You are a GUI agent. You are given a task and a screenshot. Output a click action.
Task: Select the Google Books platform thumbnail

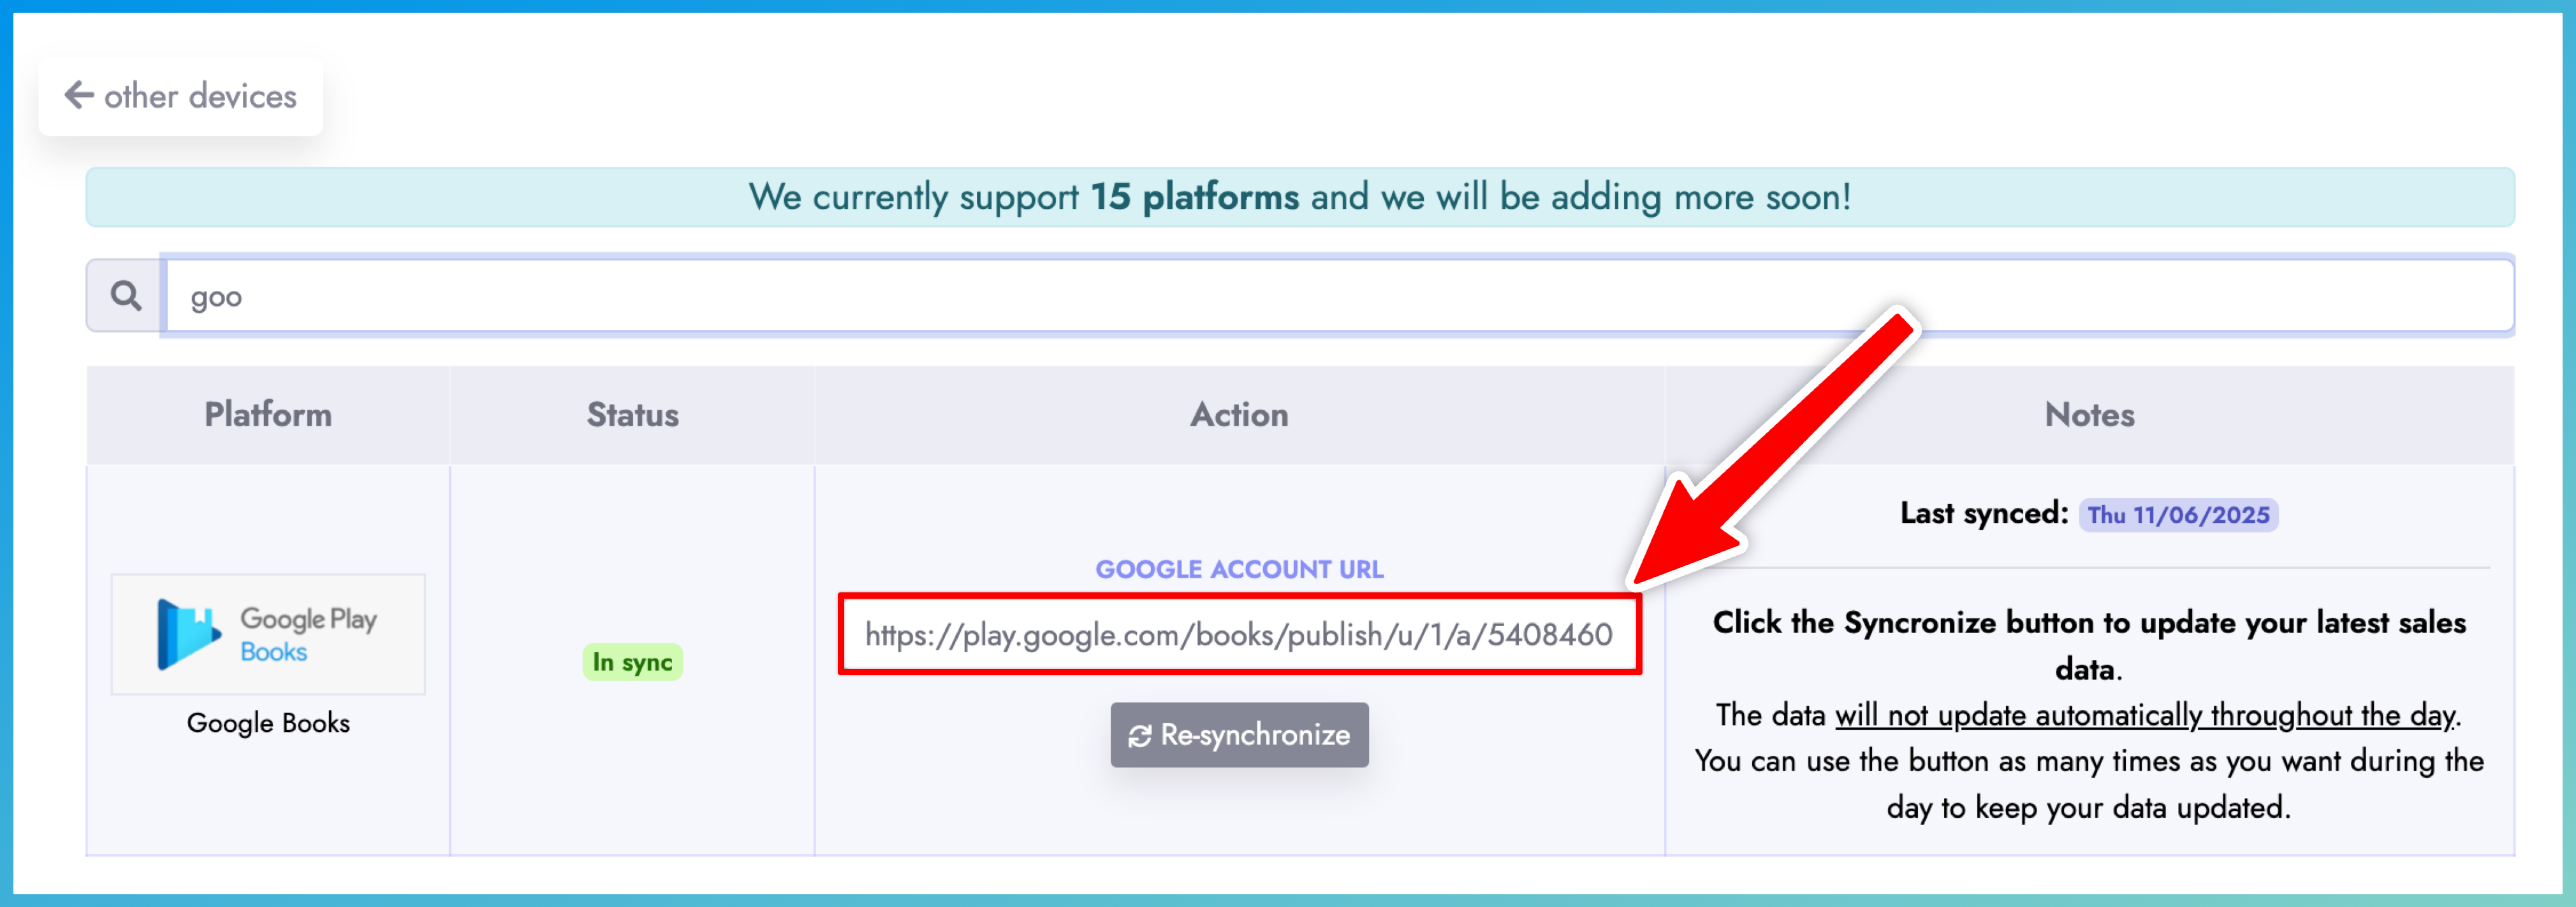pos(267,634)
